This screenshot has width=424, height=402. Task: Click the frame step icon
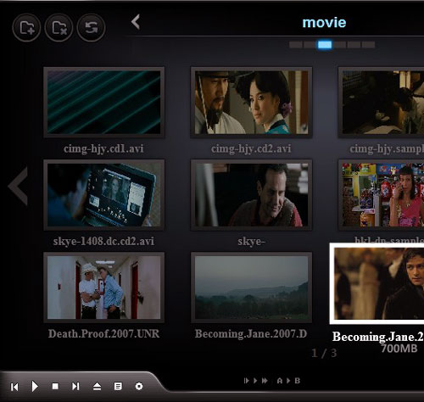point(246,381)
